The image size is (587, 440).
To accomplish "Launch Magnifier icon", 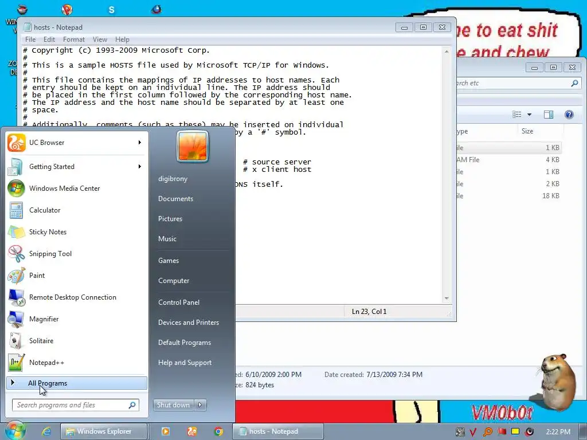I will pos(16,319).
